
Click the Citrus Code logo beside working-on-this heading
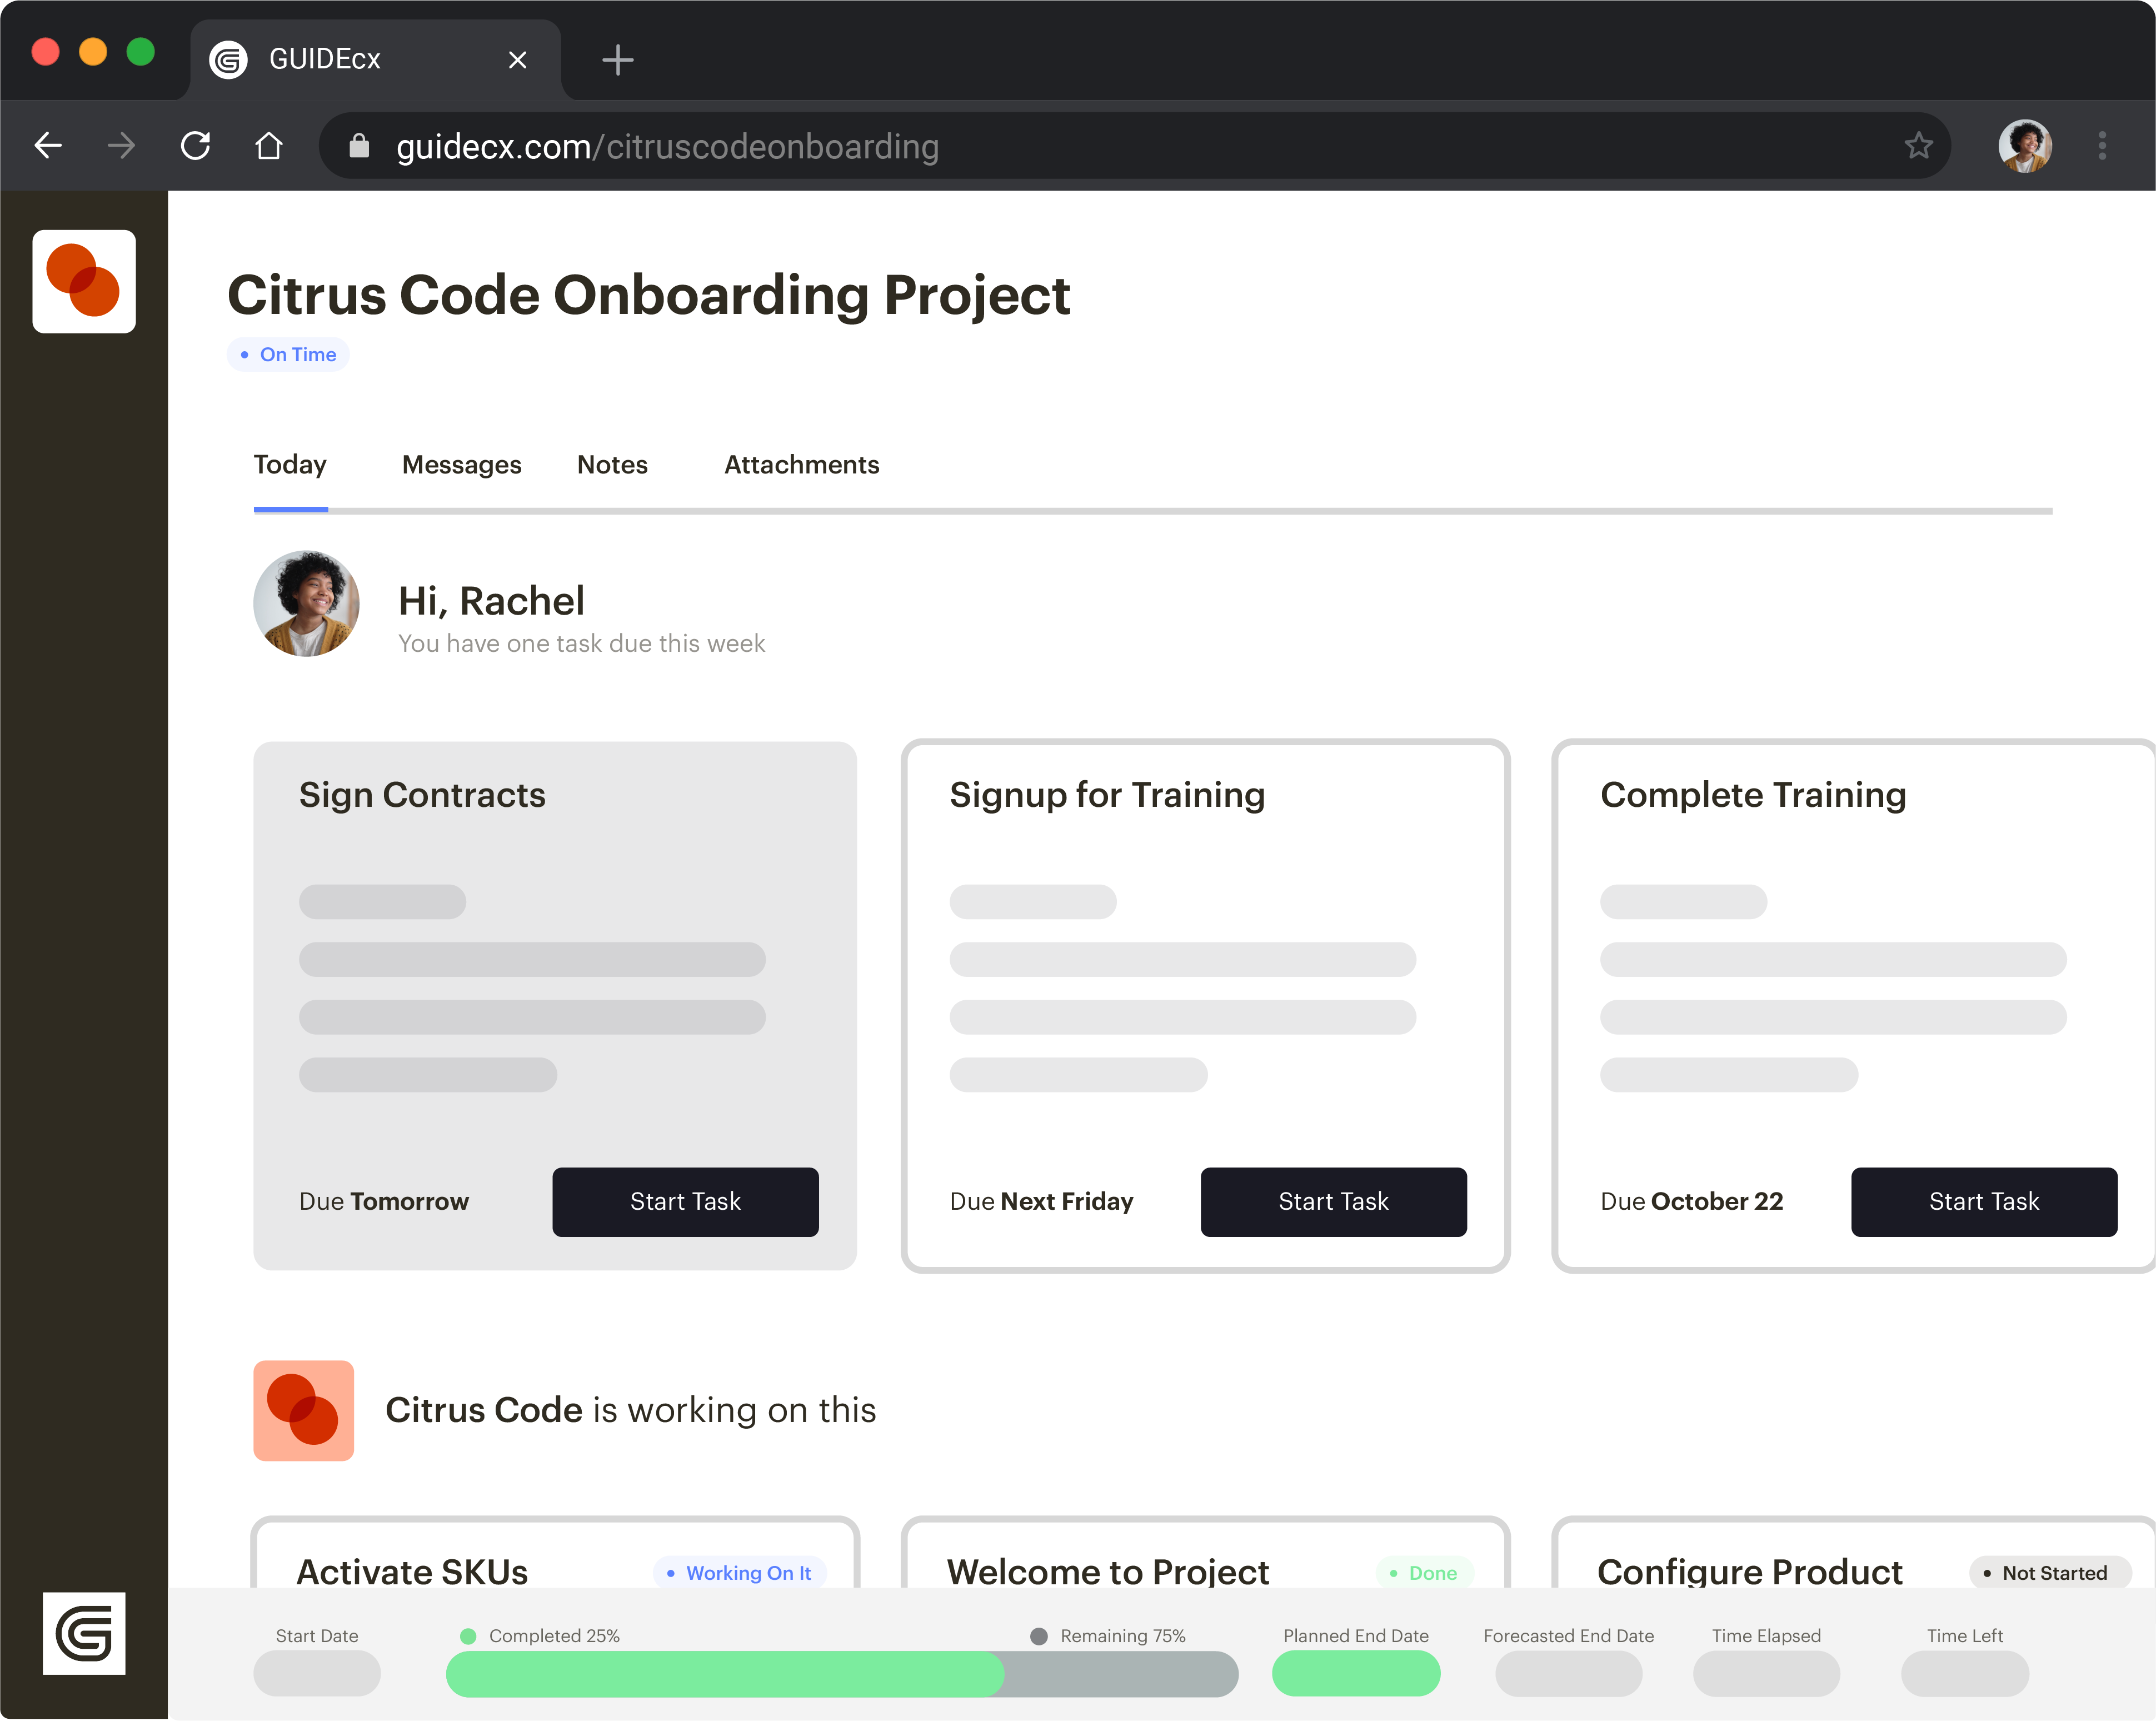coord(303,1410)
